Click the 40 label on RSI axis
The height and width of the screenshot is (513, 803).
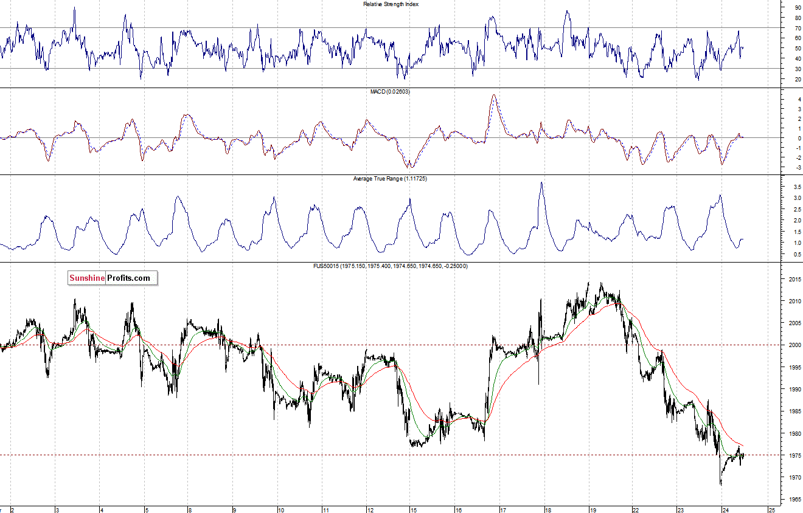(x=797, y=59)
